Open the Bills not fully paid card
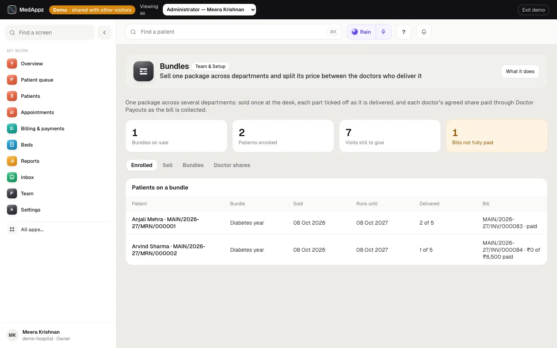Viewport: 557px width, 348px height. [x=497, y=136]
